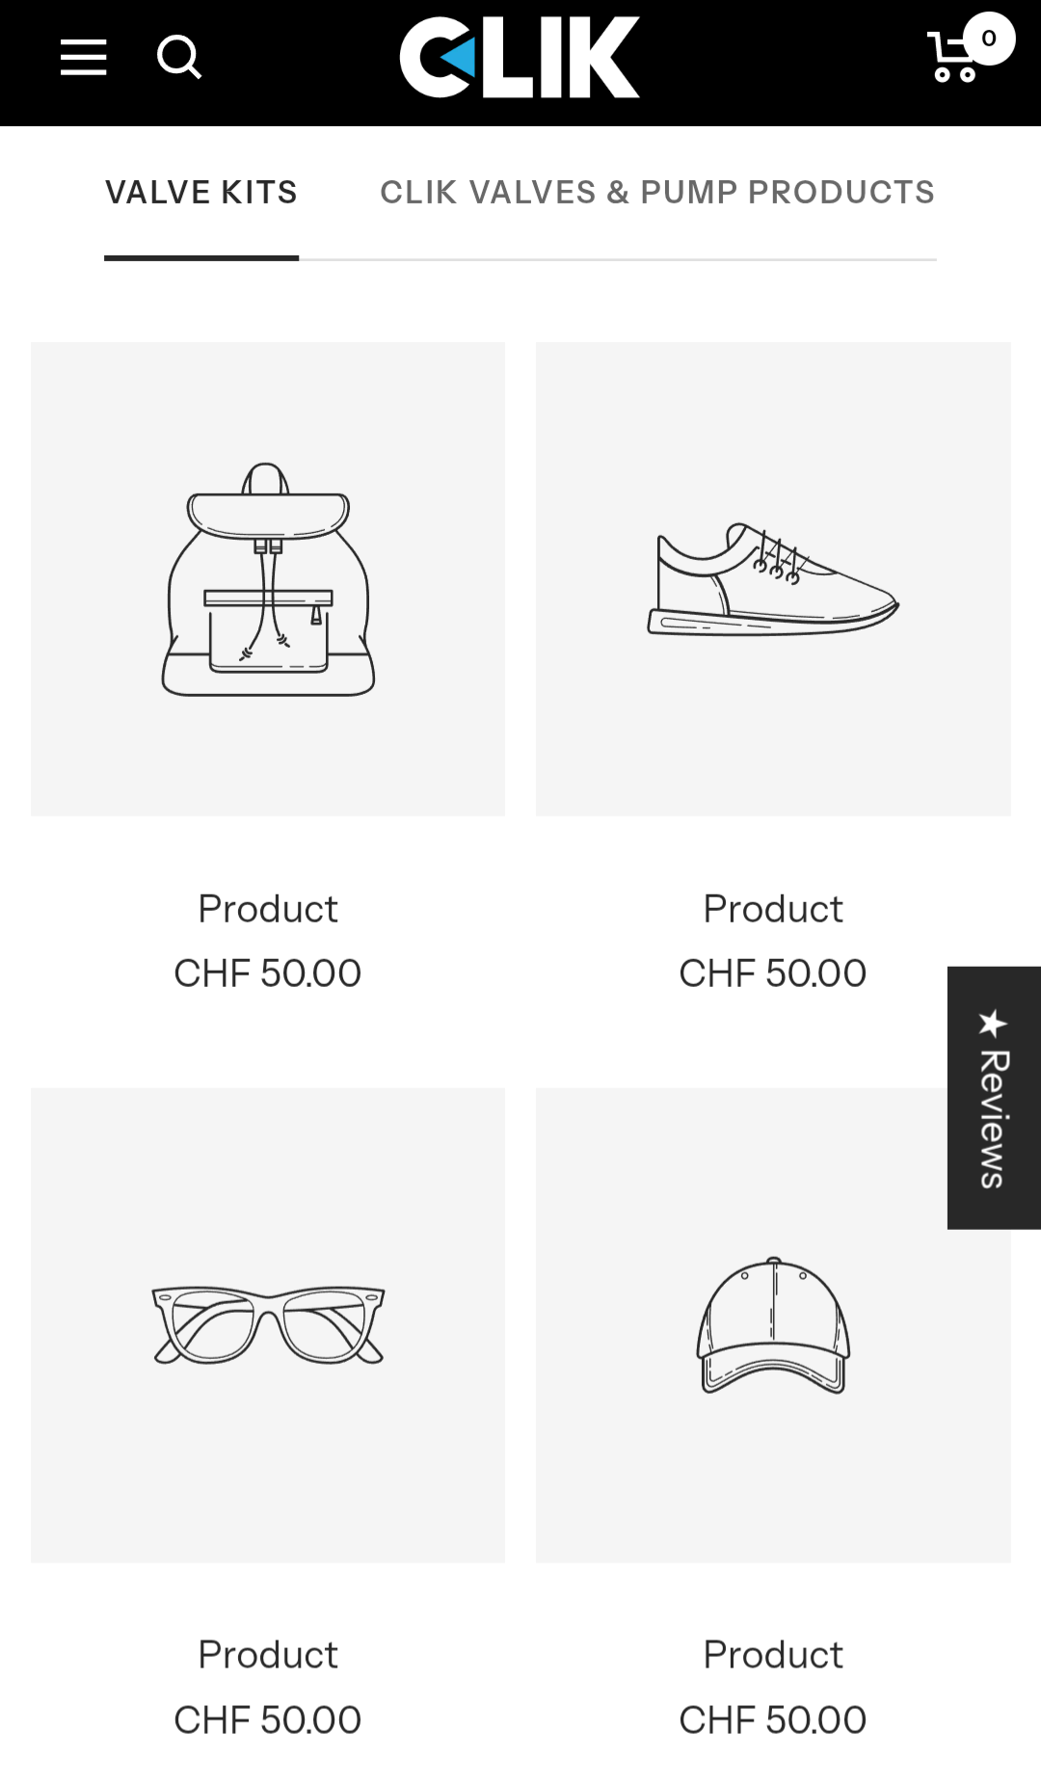The width and height of the screenshot is (1041, 1785).
Task: Open the sunglasses product image
Action: click(x=268, y=1325)
